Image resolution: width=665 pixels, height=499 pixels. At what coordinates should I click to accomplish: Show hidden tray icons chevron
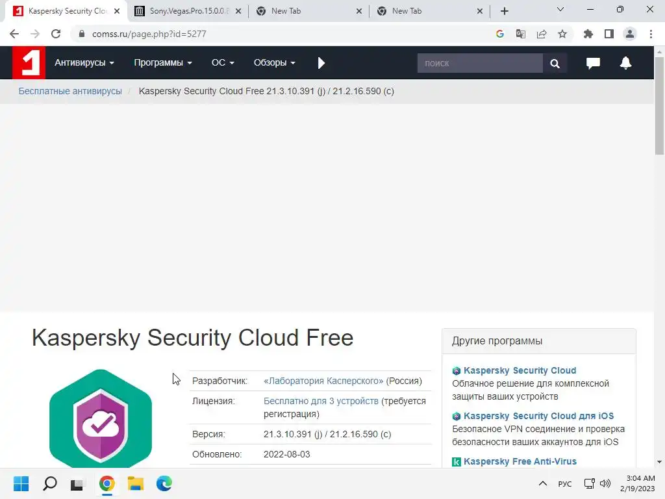[x=542, y=483]
